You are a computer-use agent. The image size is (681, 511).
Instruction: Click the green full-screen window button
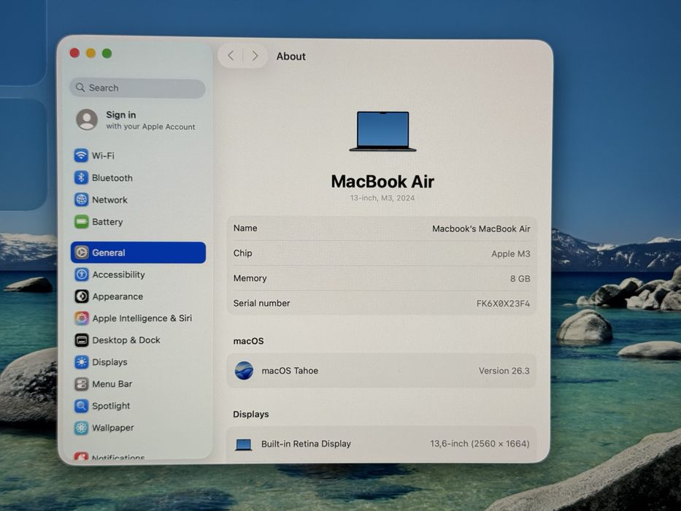(x=107, y=53)
